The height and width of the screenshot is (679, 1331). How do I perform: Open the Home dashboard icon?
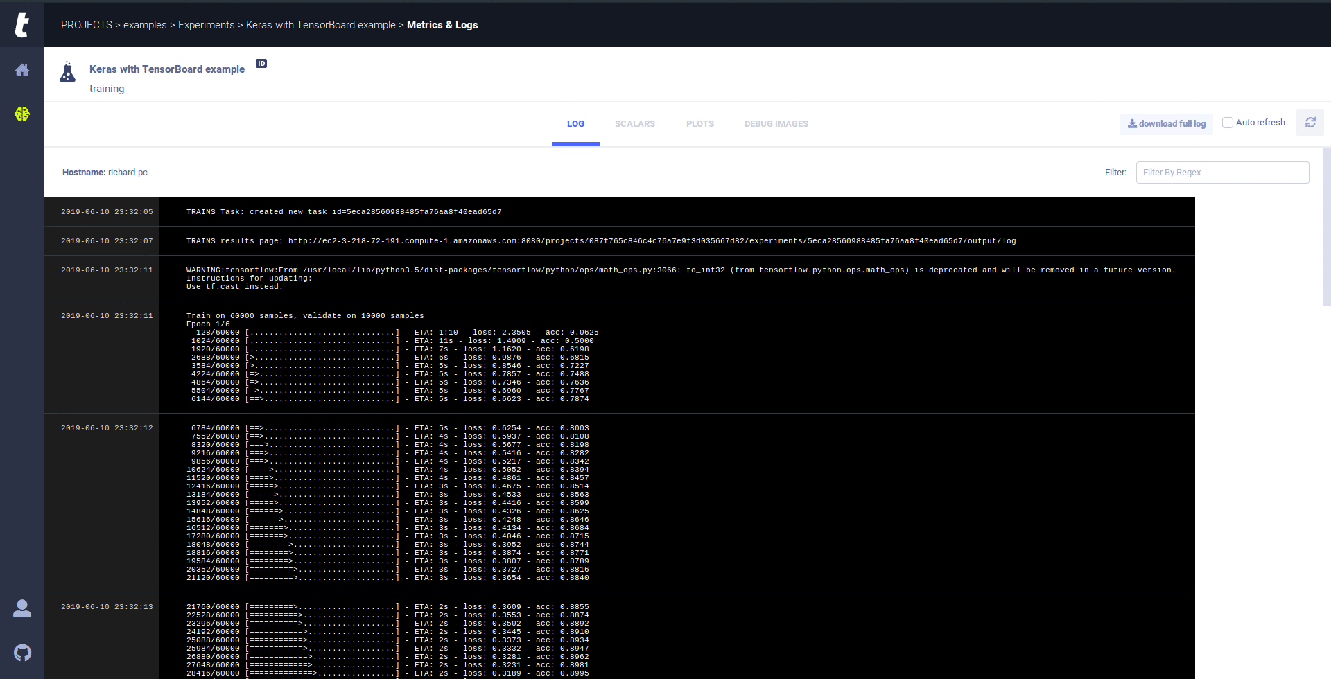pos(22,70)
